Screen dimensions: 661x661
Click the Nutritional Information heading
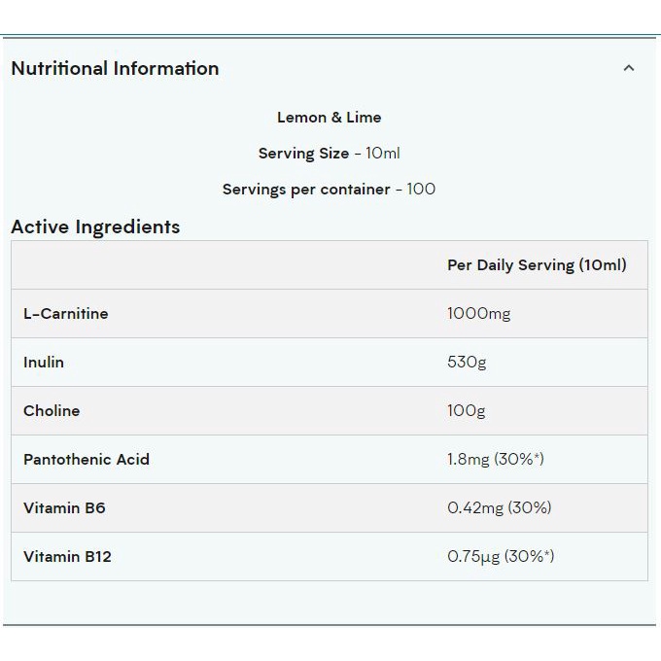click(115, 68)
